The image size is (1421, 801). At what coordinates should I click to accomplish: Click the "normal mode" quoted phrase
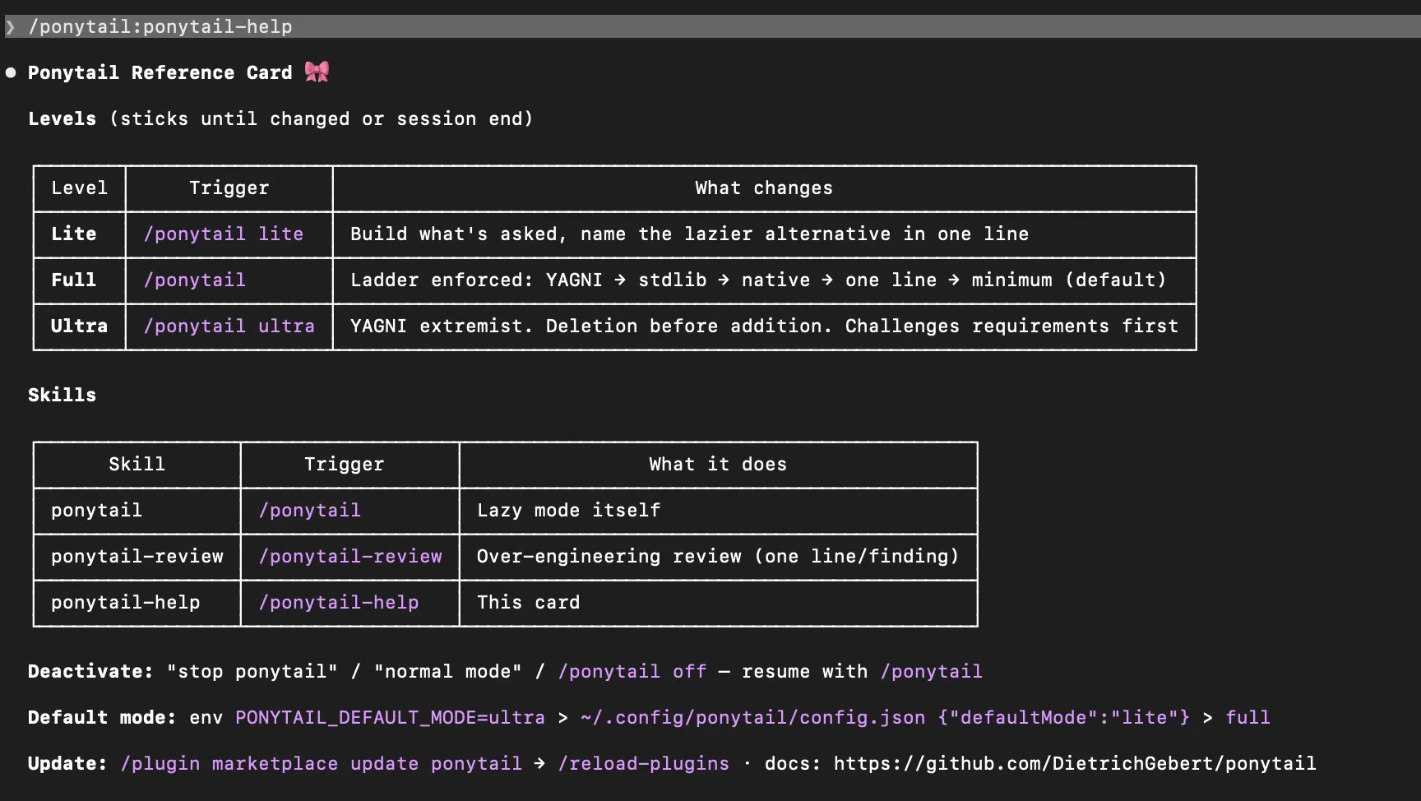[448, 671]
